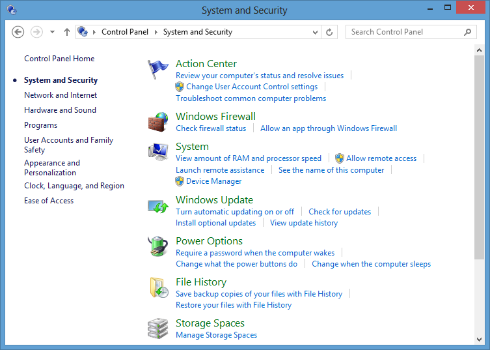Click Change what the power buttons do
The image size is (490, 350).
click(237, 264)
